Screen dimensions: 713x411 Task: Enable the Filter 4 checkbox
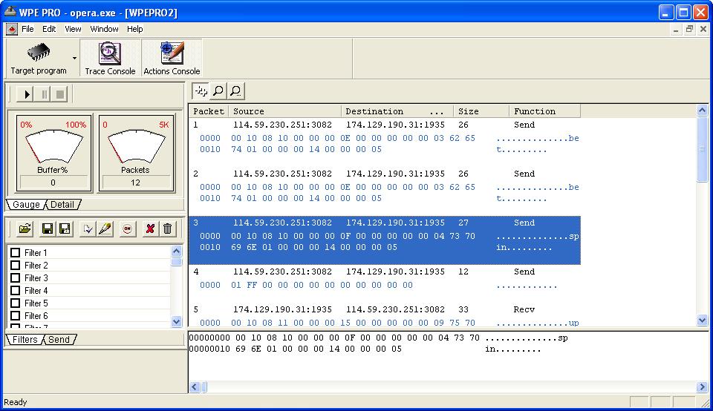tap(15, 290)
